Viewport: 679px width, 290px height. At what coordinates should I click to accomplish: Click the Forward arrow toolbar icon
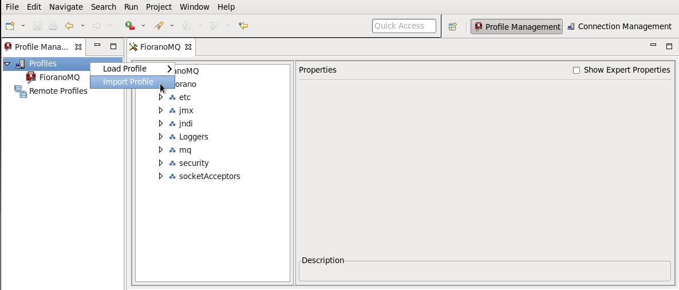point(97,26)
